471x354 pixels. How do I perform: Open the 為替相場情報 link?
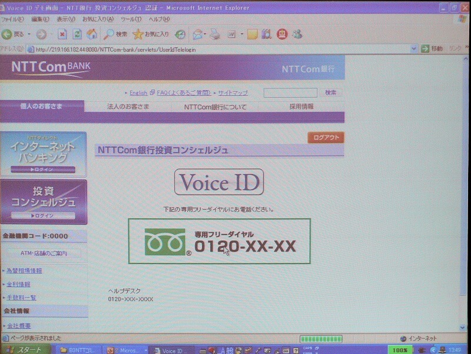tap(24, 270)
